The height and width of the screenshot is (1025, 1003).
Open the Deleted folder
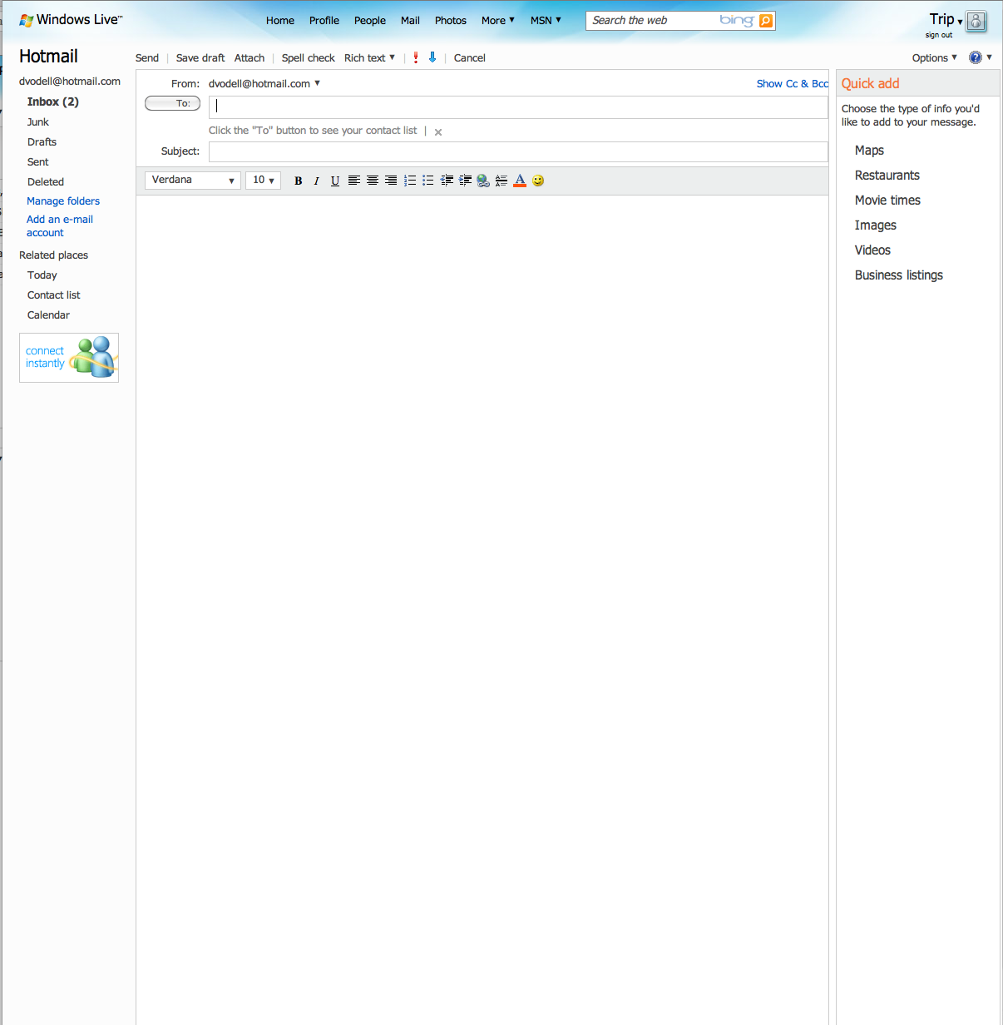(46, 181)
